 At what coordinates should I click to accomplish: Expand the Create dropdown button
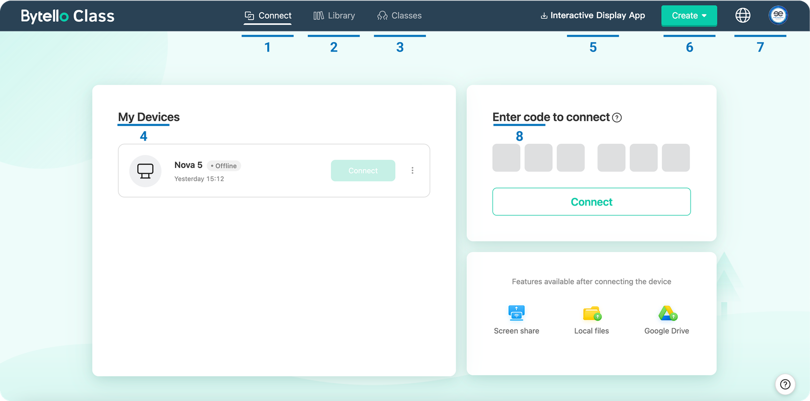[x=689, y=16]
